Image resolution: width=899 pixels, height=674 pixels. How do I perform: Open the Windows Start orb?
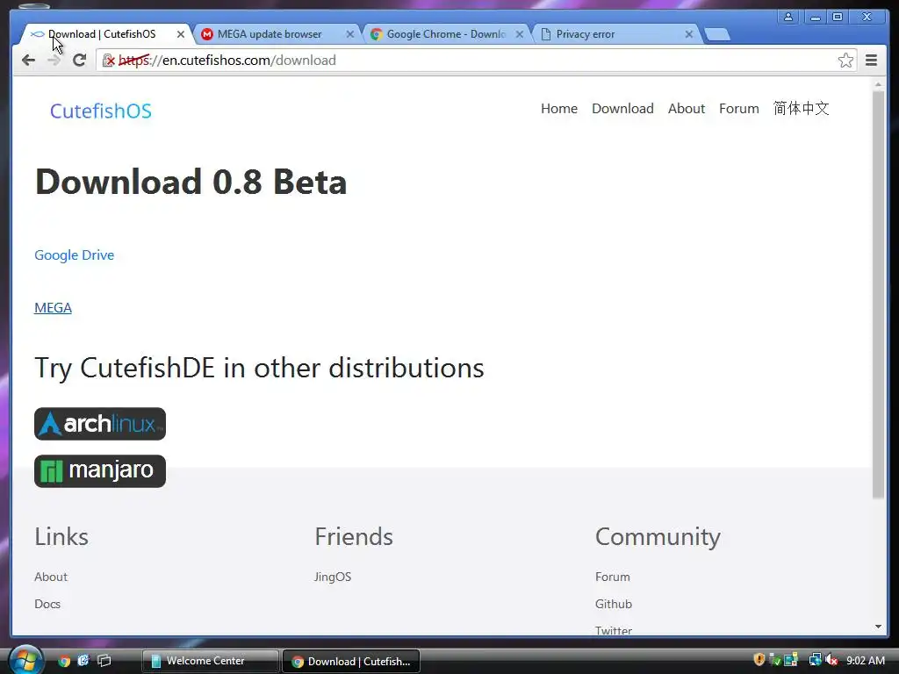pyautogui.click(x=25, y=660)
